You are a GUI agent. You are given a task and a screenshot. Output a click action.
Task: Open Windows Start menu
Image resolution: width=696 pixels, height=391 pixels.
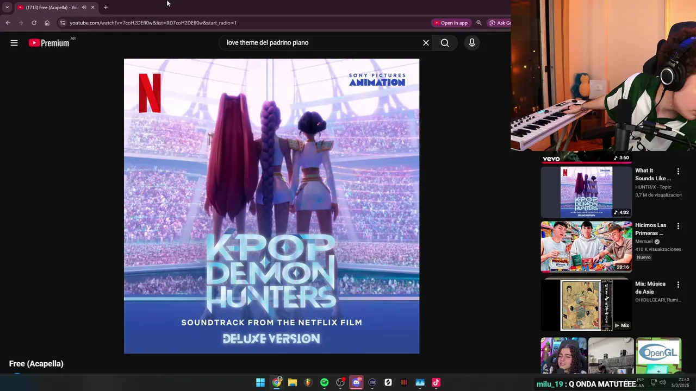pos(260,382)
